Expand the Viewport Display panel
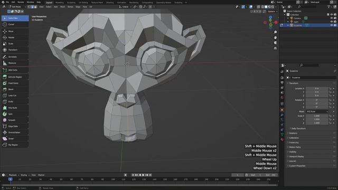338x190 pixels. [296, 157]
